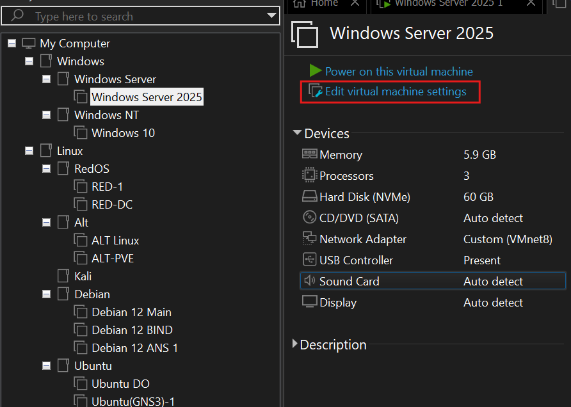Close the Home tab

pyautogui.click(x=355, y=3)
